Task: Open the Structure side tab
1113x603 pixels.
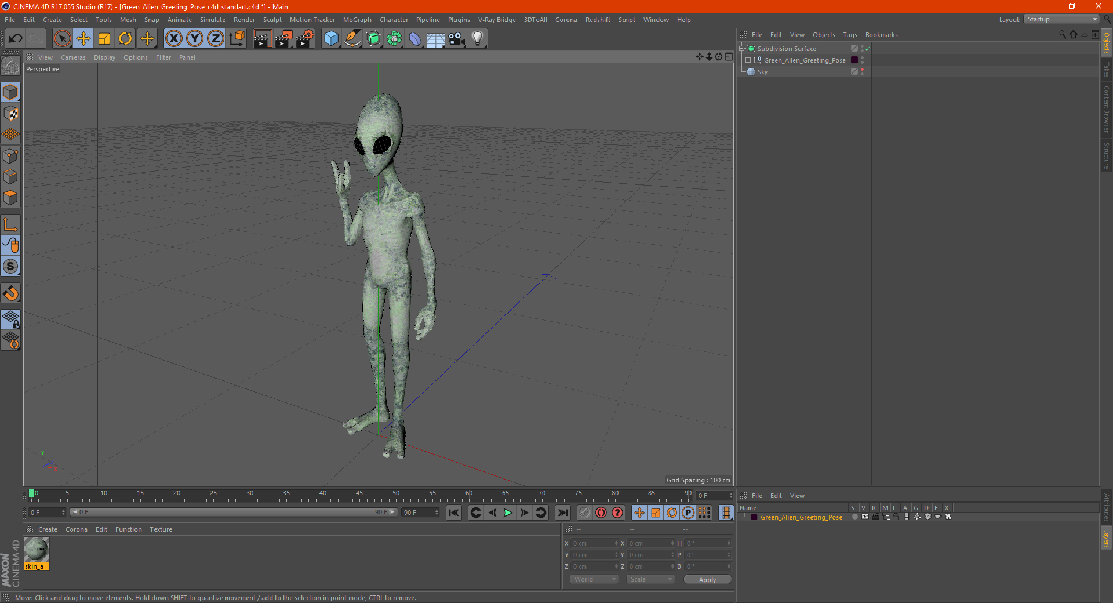Action: [x=1107, y=155]
